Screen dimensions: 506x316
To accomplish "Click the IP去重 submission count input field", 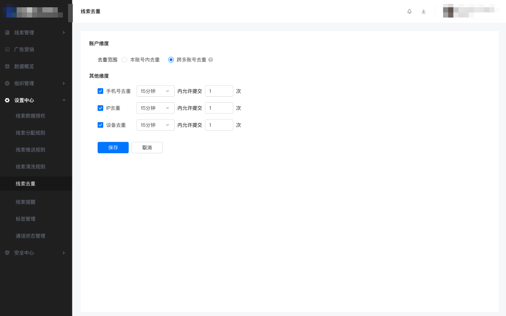I will click(x=219, y=108).
